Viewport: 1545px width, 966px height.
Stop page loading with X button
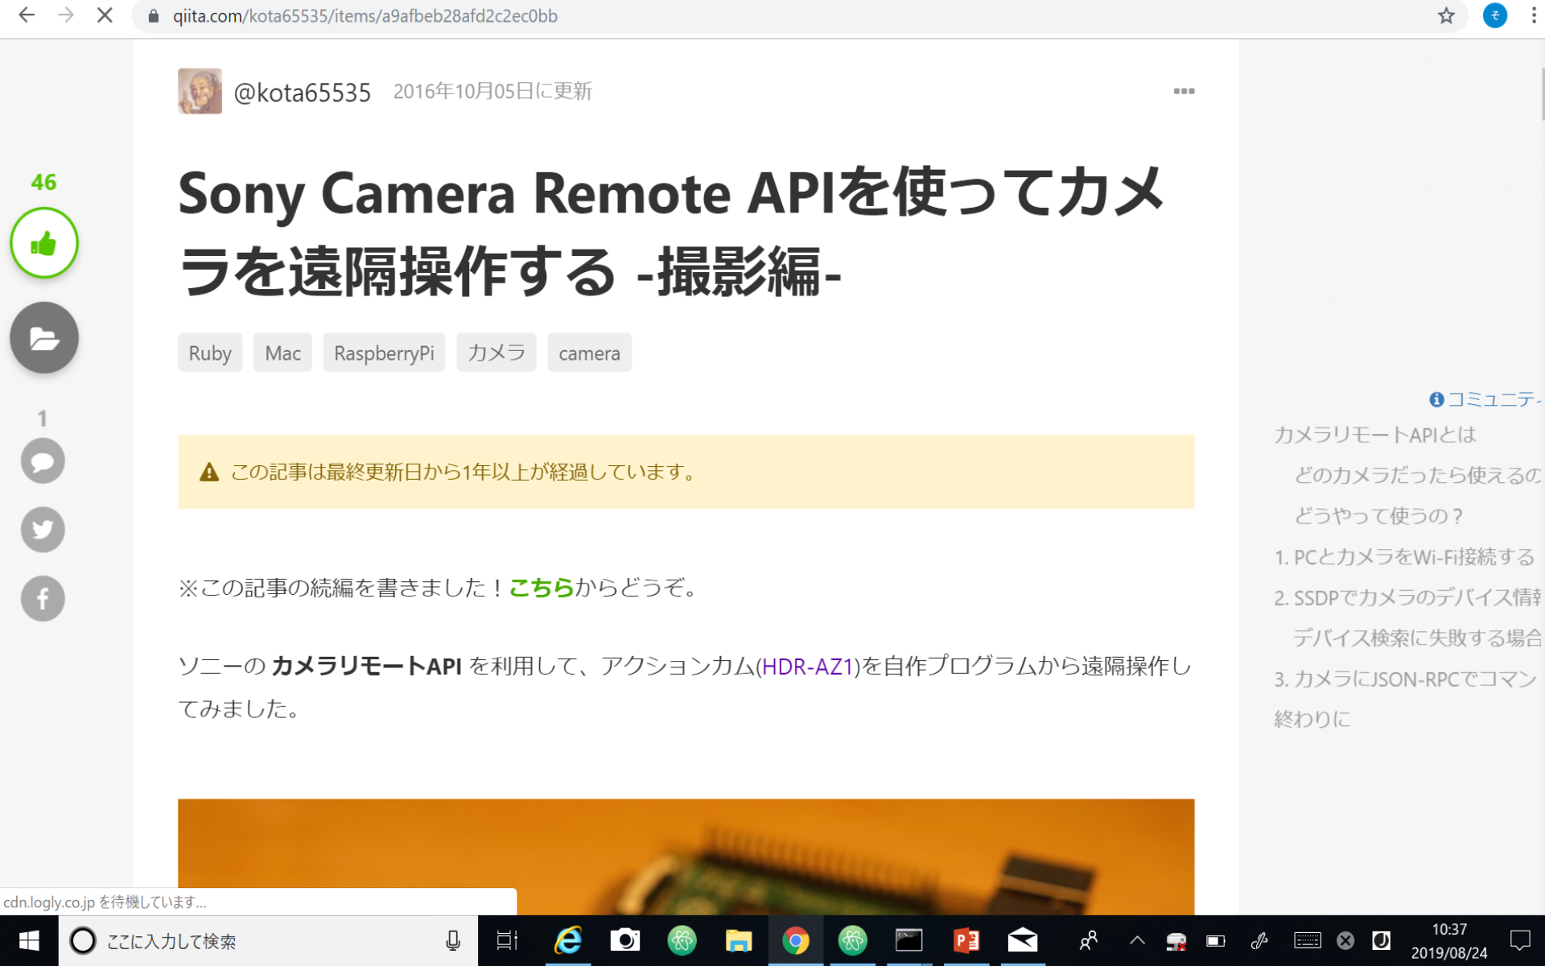coord(105,16)
